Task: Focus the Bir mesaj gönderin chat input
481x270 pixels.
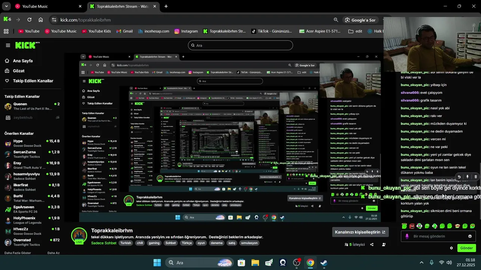Action: tap(438, 236)
